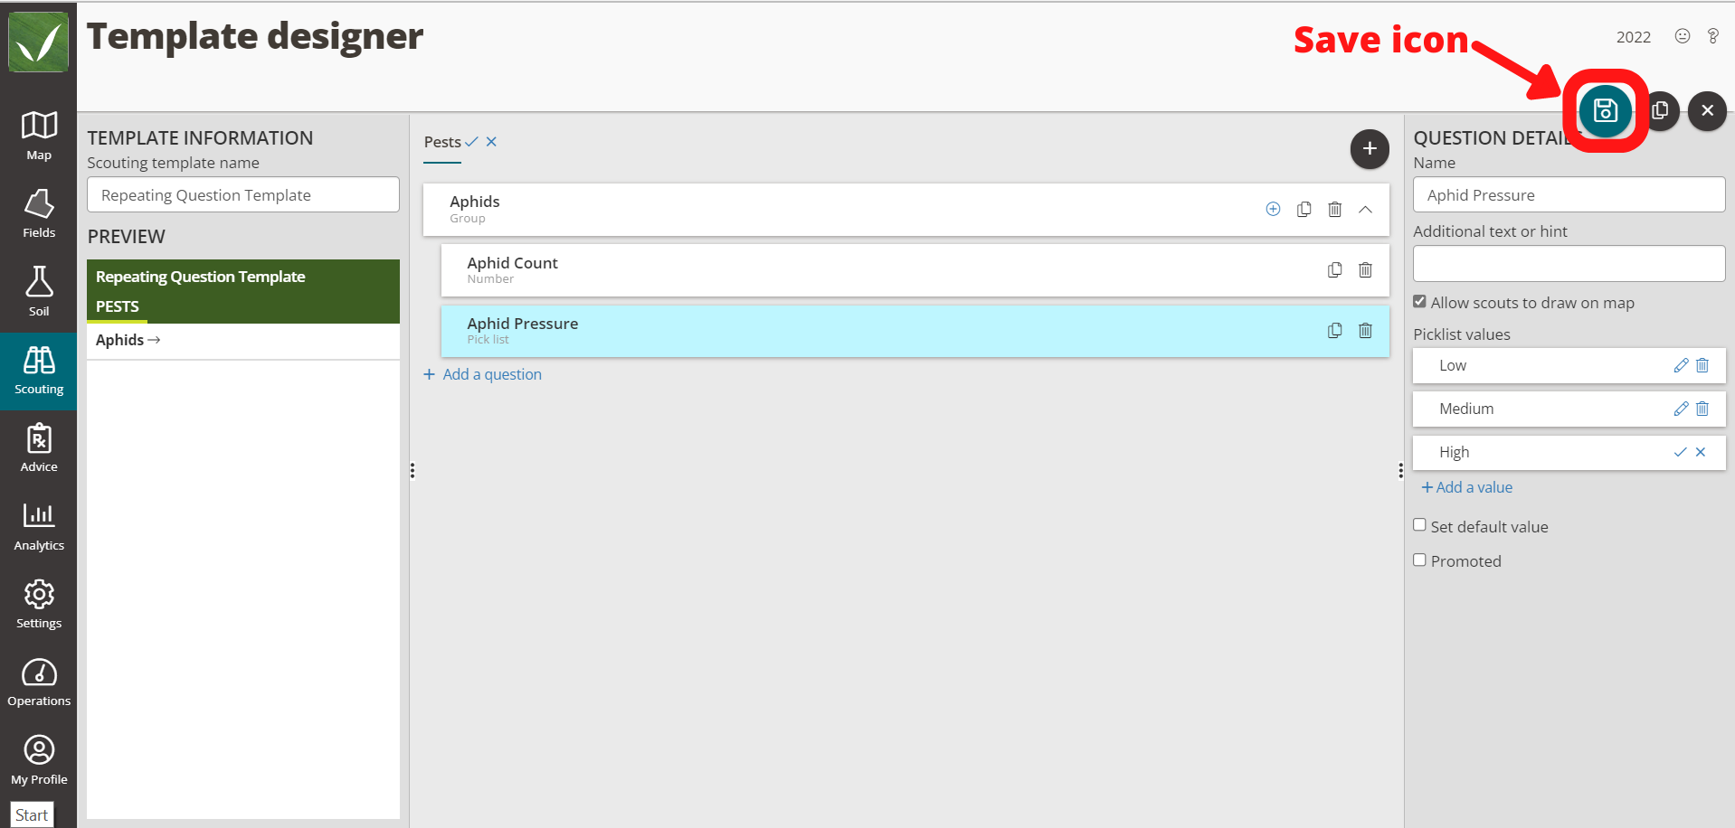Toggle Allow scouts to draw on map
1735x828 pixels.
coord(1419,302)
